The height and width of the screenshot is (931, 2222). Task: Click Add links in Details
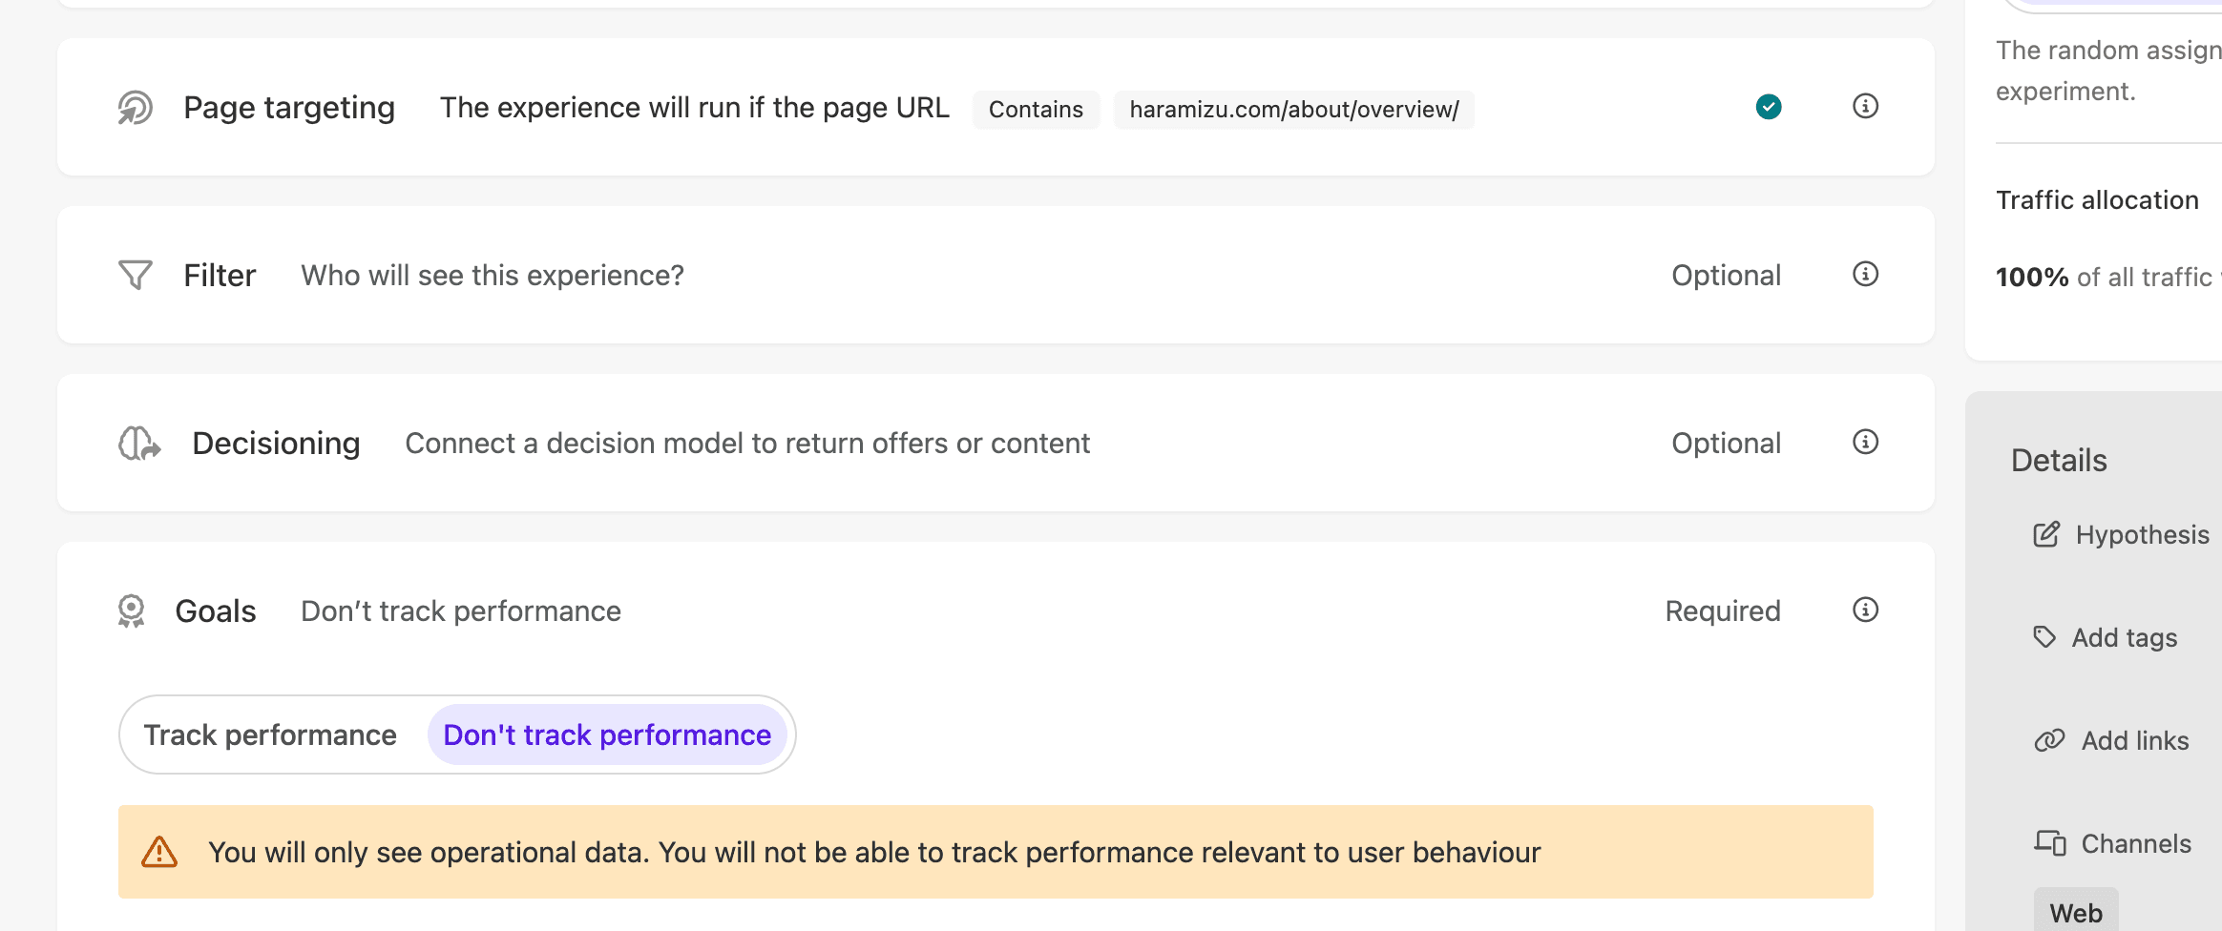(2134, 741)
